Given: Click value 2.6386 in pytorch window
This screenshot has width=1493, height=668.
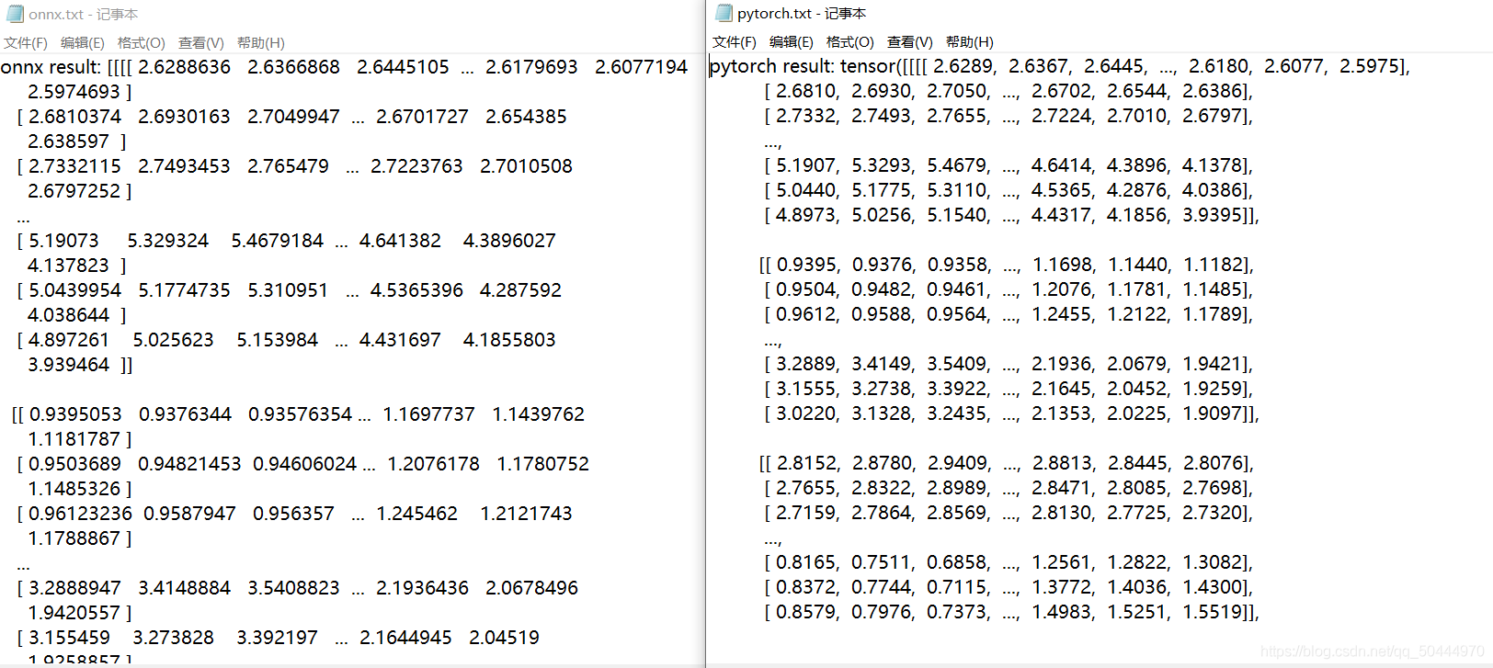Looking at the screenshot, I should click(x=1213, y=91).
